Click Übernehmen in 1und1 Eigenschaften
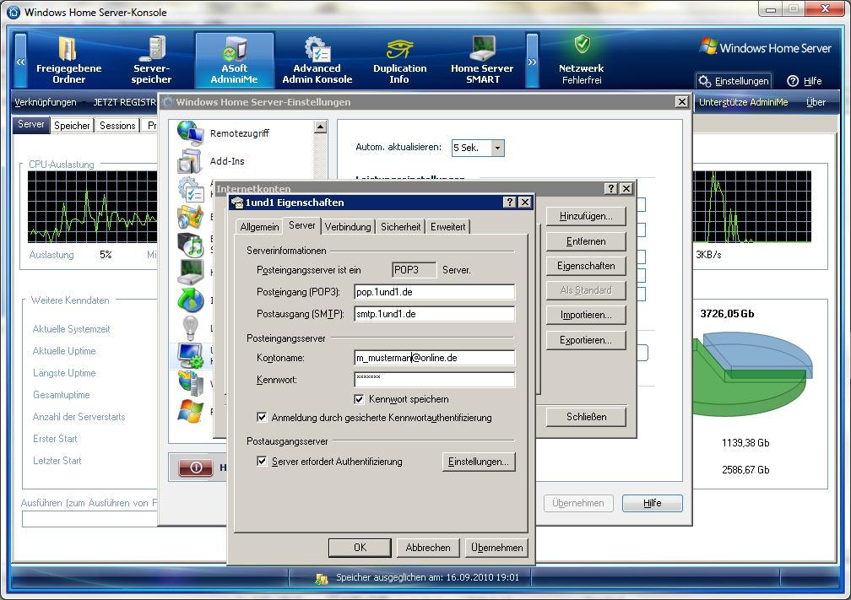This screenshot has height=600, width=851. coord(496,548)
